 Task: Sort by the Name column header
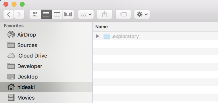click(102, 27)
